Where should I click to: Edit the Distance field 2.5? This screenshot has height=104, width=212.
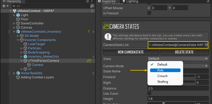[x=178, y=88]
